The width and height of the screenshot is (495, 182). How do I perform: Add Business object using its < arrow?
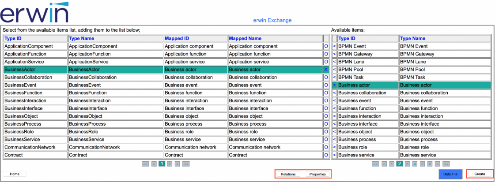pos(334,132)
